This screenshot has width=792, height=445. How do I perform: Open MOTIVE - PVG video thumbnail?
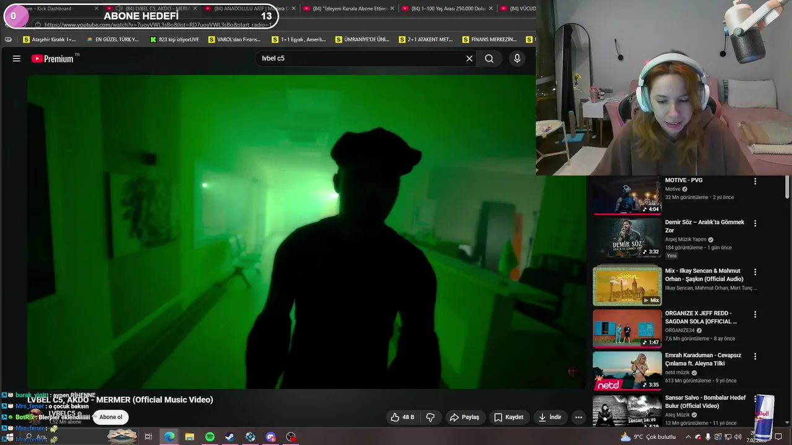coord(627,195)
